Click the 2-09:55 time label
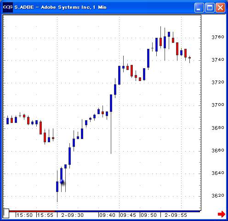 coord(176,215)
